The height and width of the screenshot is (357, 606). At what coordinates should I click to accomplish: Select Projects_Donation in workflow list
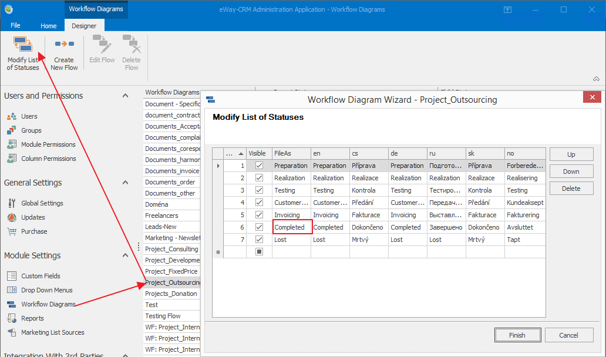pyautogui.click(x=172, y=294)
